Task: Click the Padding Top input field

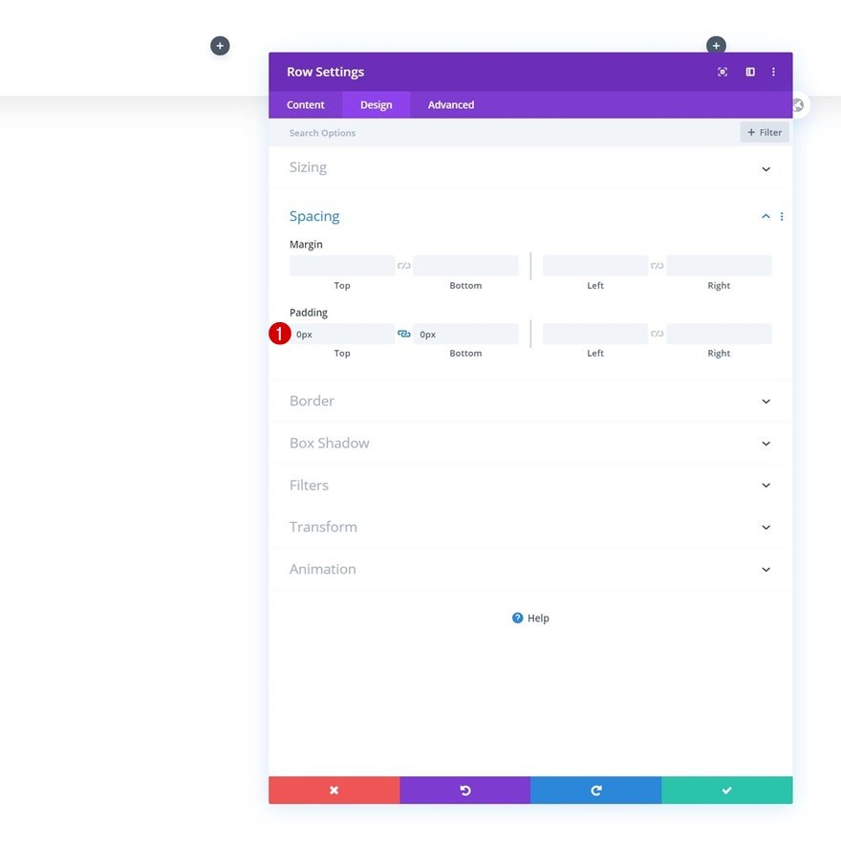Action: [342, 334]
